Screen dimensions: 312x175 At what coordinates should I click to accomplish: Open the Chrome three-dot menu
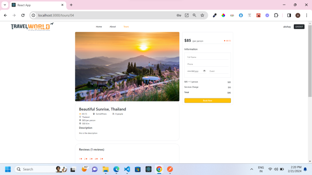click(x=307, y=15)
